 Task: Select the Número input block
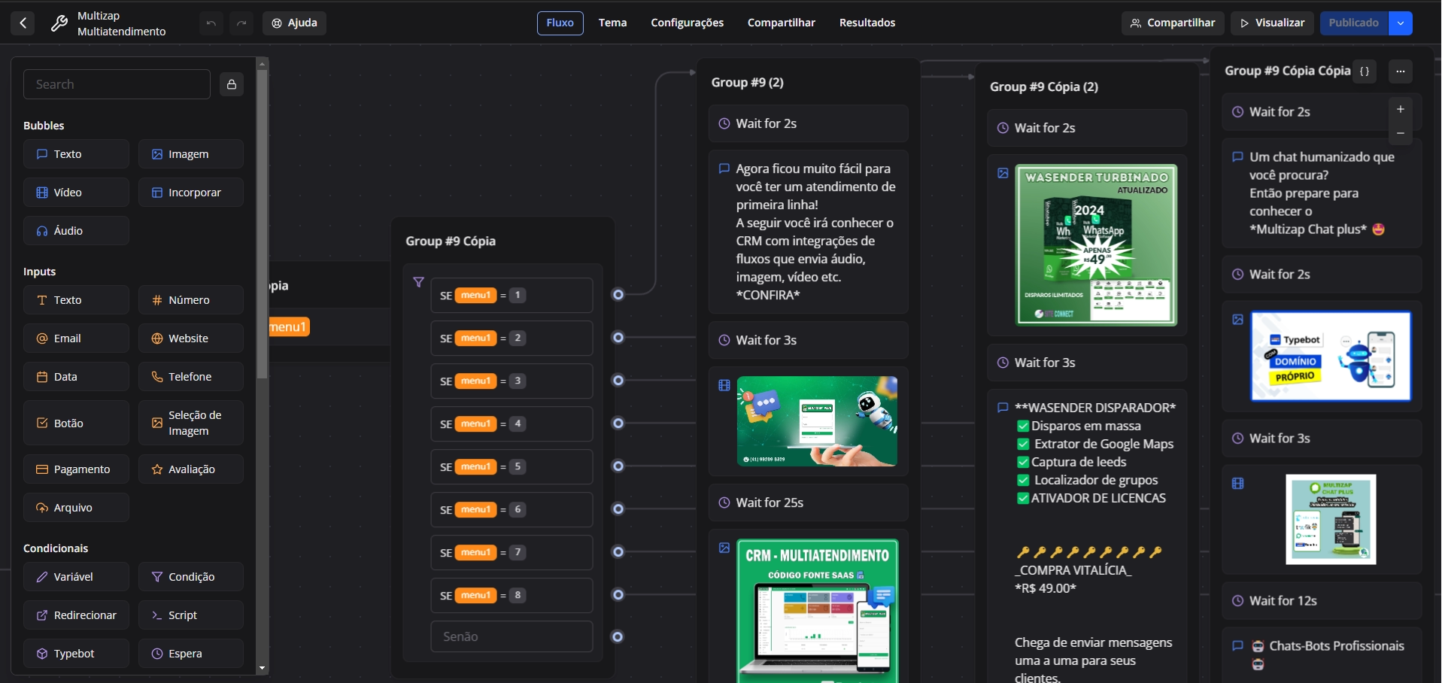191,300
